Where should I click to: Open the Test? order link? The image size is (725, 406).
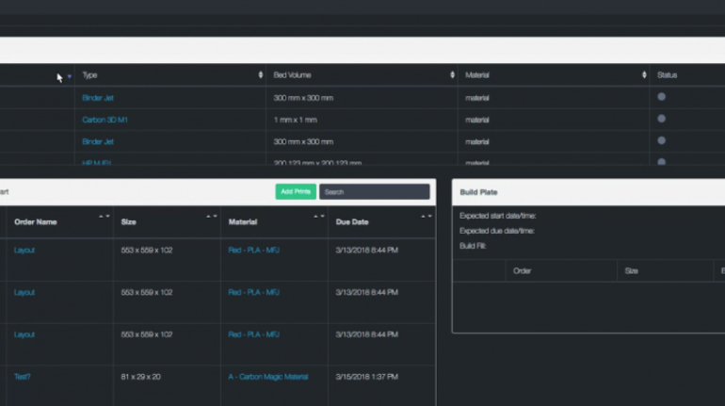click(x=23, y=377)
